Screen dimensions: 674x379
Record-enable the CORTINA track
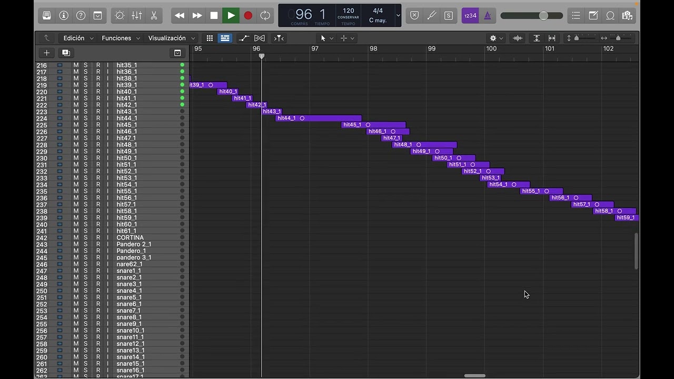98,237
